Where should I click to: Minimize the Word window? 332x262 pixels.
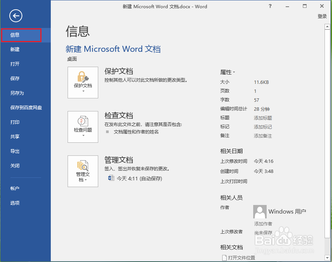pos(287,6)
